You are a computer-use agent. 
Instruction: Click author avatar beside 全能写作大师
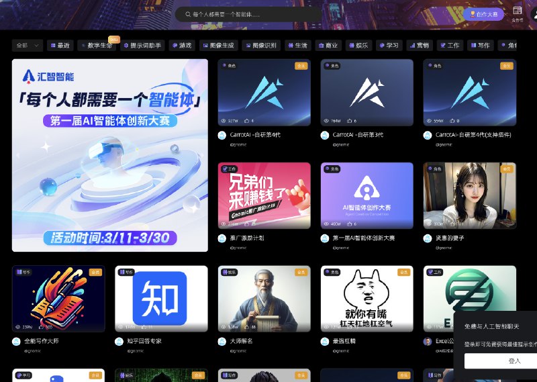tap(16, 342)
